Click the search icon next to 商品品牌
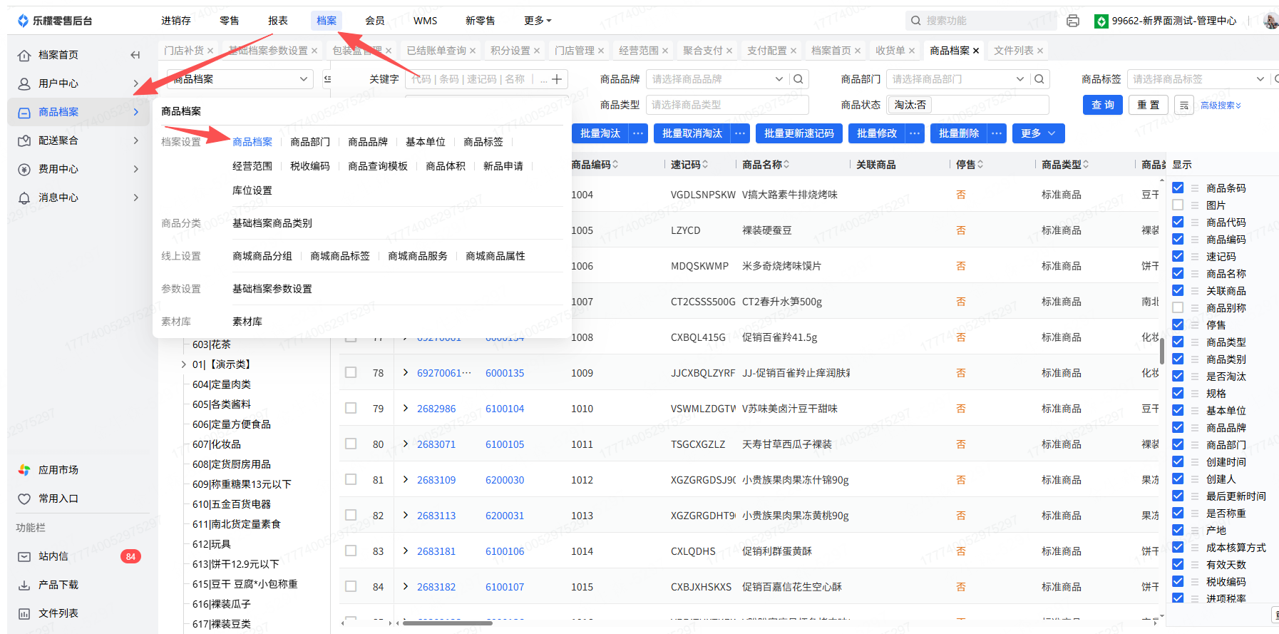Viewport: 1279px width, 634px height. pyautogui.click(x=798, y=79)
